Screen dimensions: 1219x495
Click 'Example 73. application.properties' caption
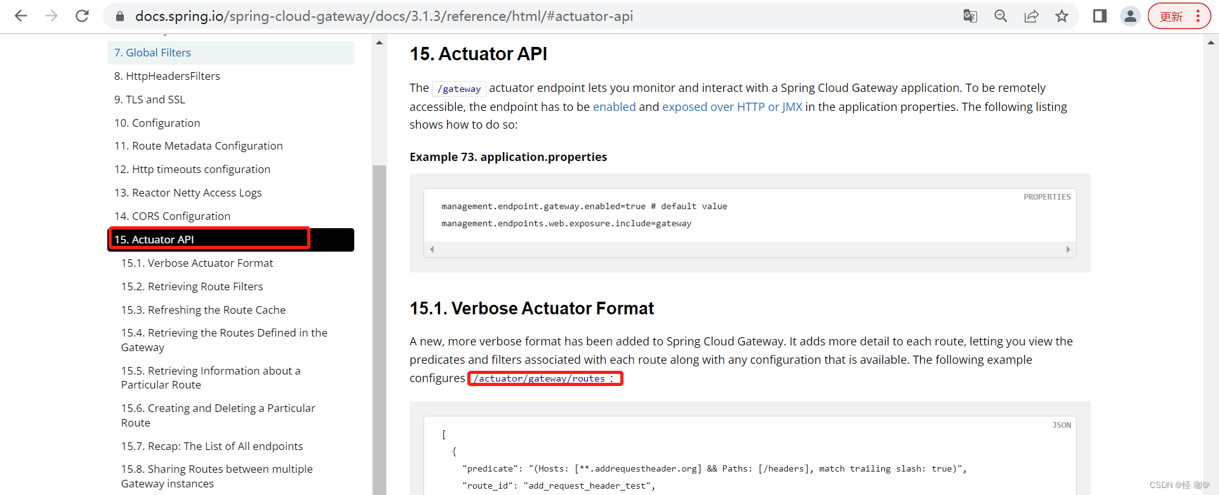[508, 157]
